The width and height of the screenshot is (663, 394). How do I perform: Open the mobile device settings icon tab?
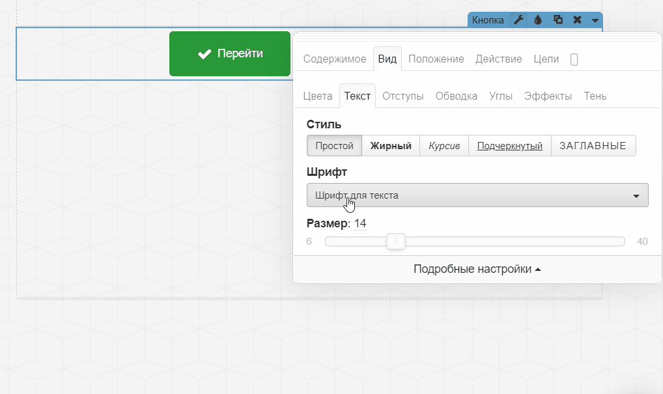coord(574,59)
